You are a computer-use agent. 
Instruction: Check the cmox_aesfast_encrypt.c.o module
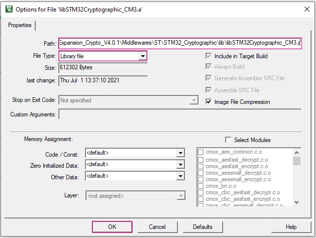(201, 167)
